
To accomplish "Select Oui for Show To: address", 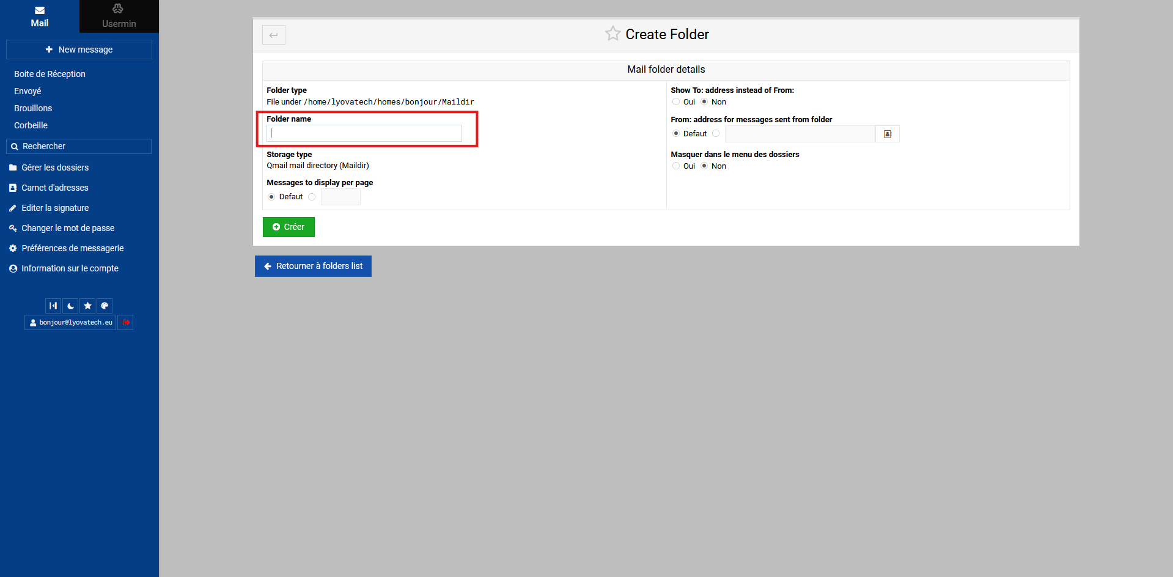I will (x=676, y=102).
